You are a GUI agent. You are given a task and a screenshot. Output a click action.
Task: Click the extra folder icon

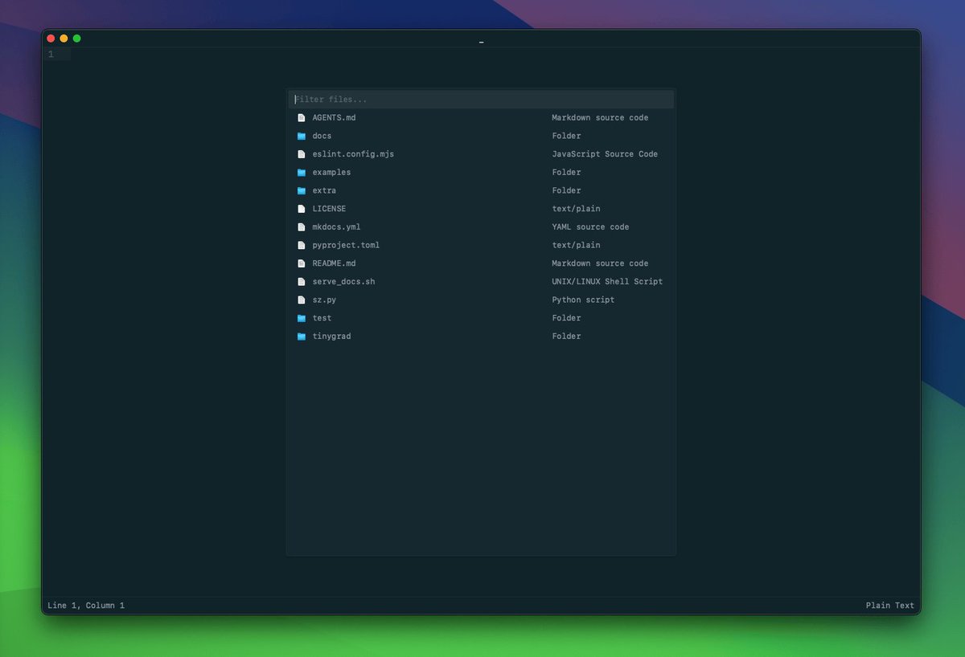(x=302, y=191)
